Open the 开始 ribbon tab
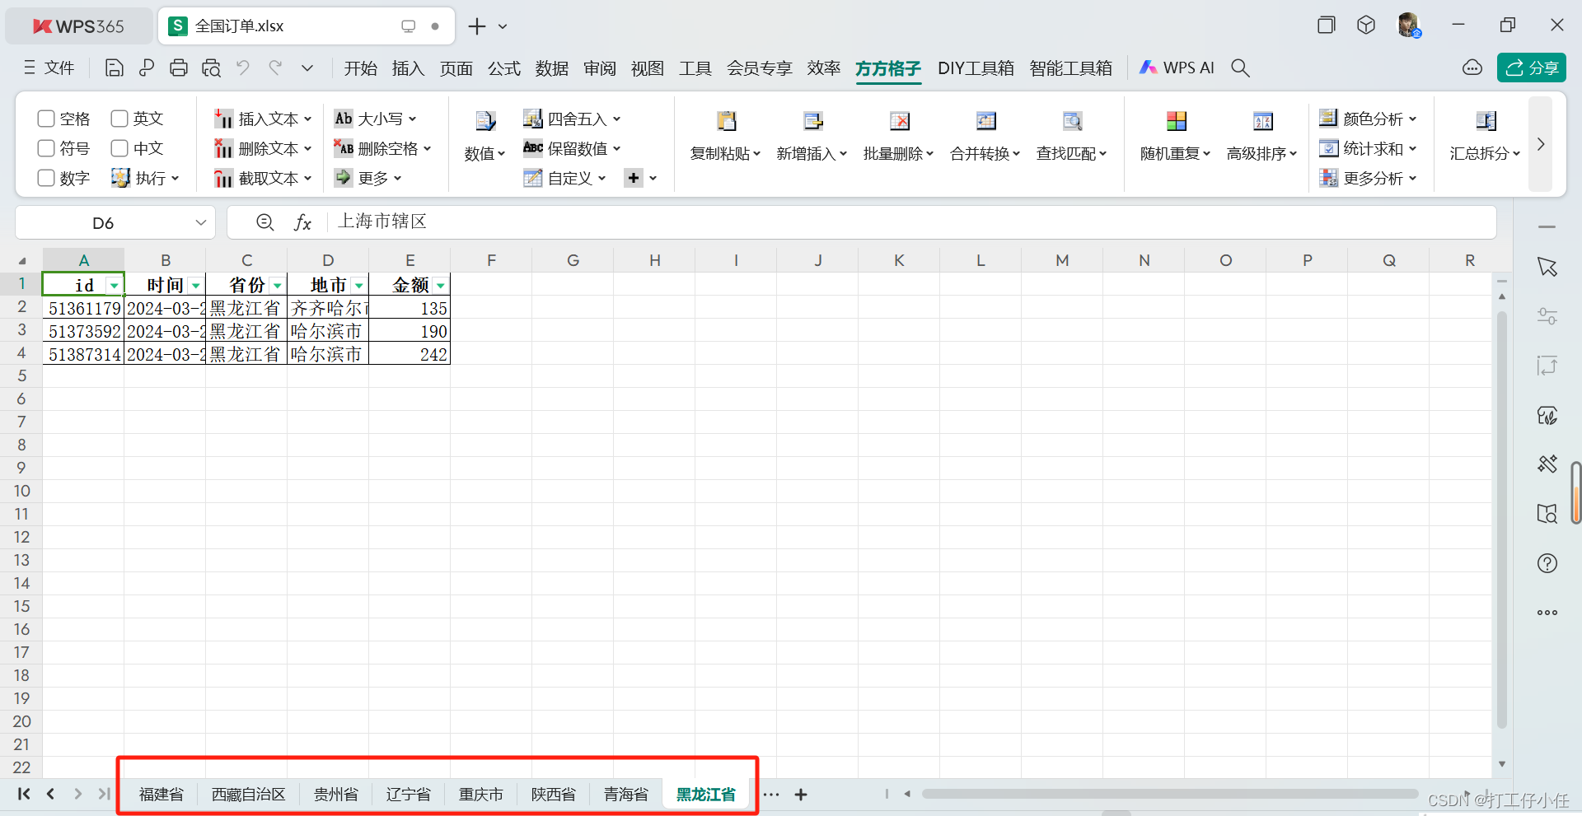The image size is (1582, 816). click(360, 68)
